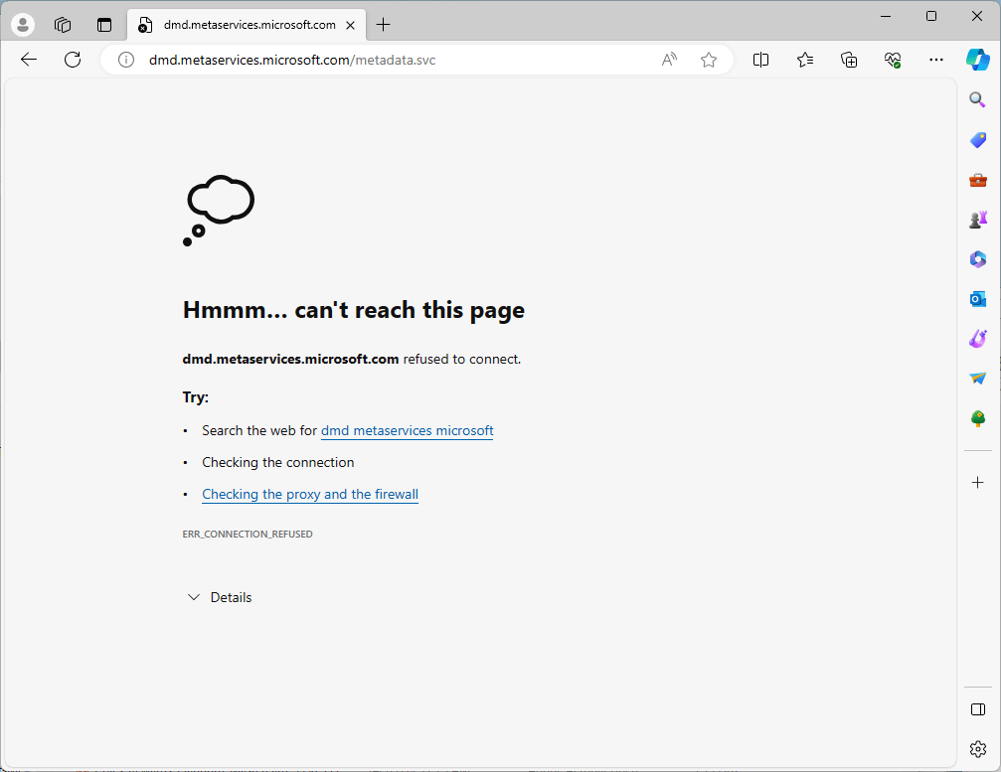Screen dimensions: 1001x772
Task: Open the Shopping tag sidebar icon
Action: click(x=977, y=140)
